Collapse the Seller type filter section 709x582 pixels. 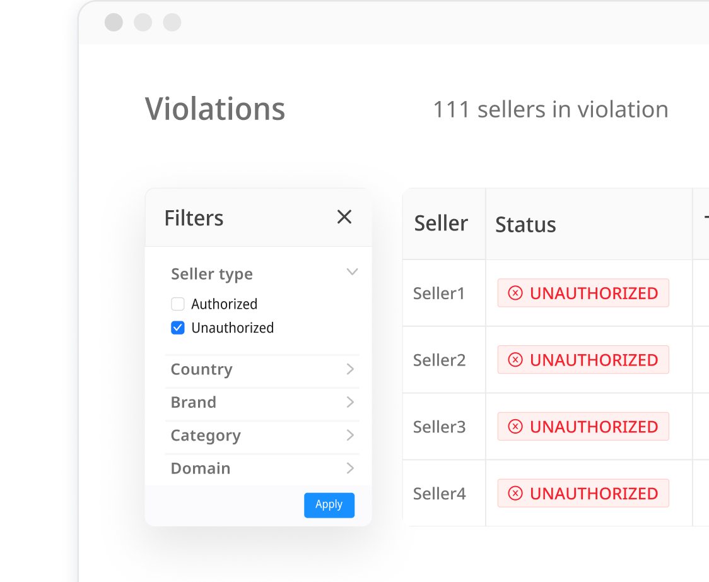[352, 273]
